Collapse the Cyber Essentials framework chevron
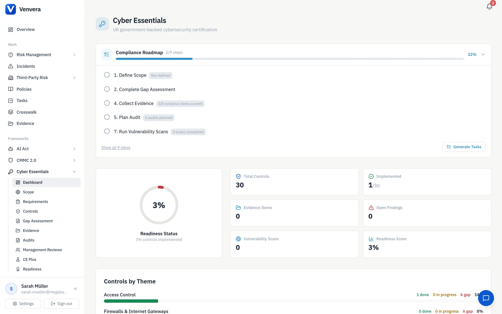The width and height of the screenshot is (502, 314). [x=74, y=172]
